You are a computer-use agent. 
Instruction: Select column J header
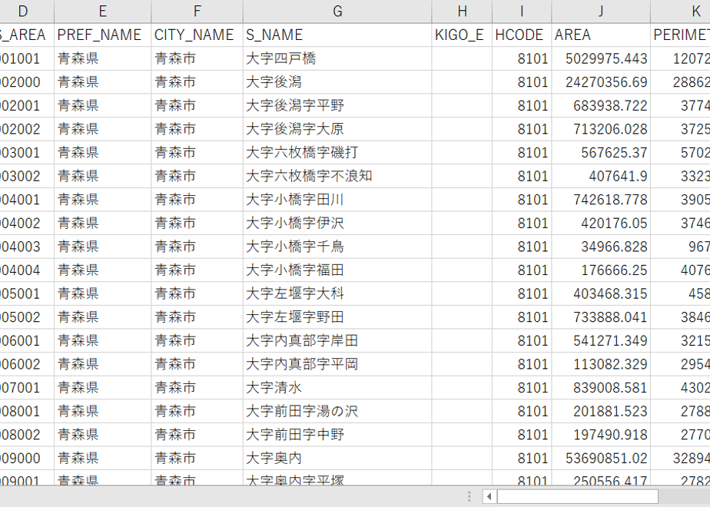pos(601,12)
